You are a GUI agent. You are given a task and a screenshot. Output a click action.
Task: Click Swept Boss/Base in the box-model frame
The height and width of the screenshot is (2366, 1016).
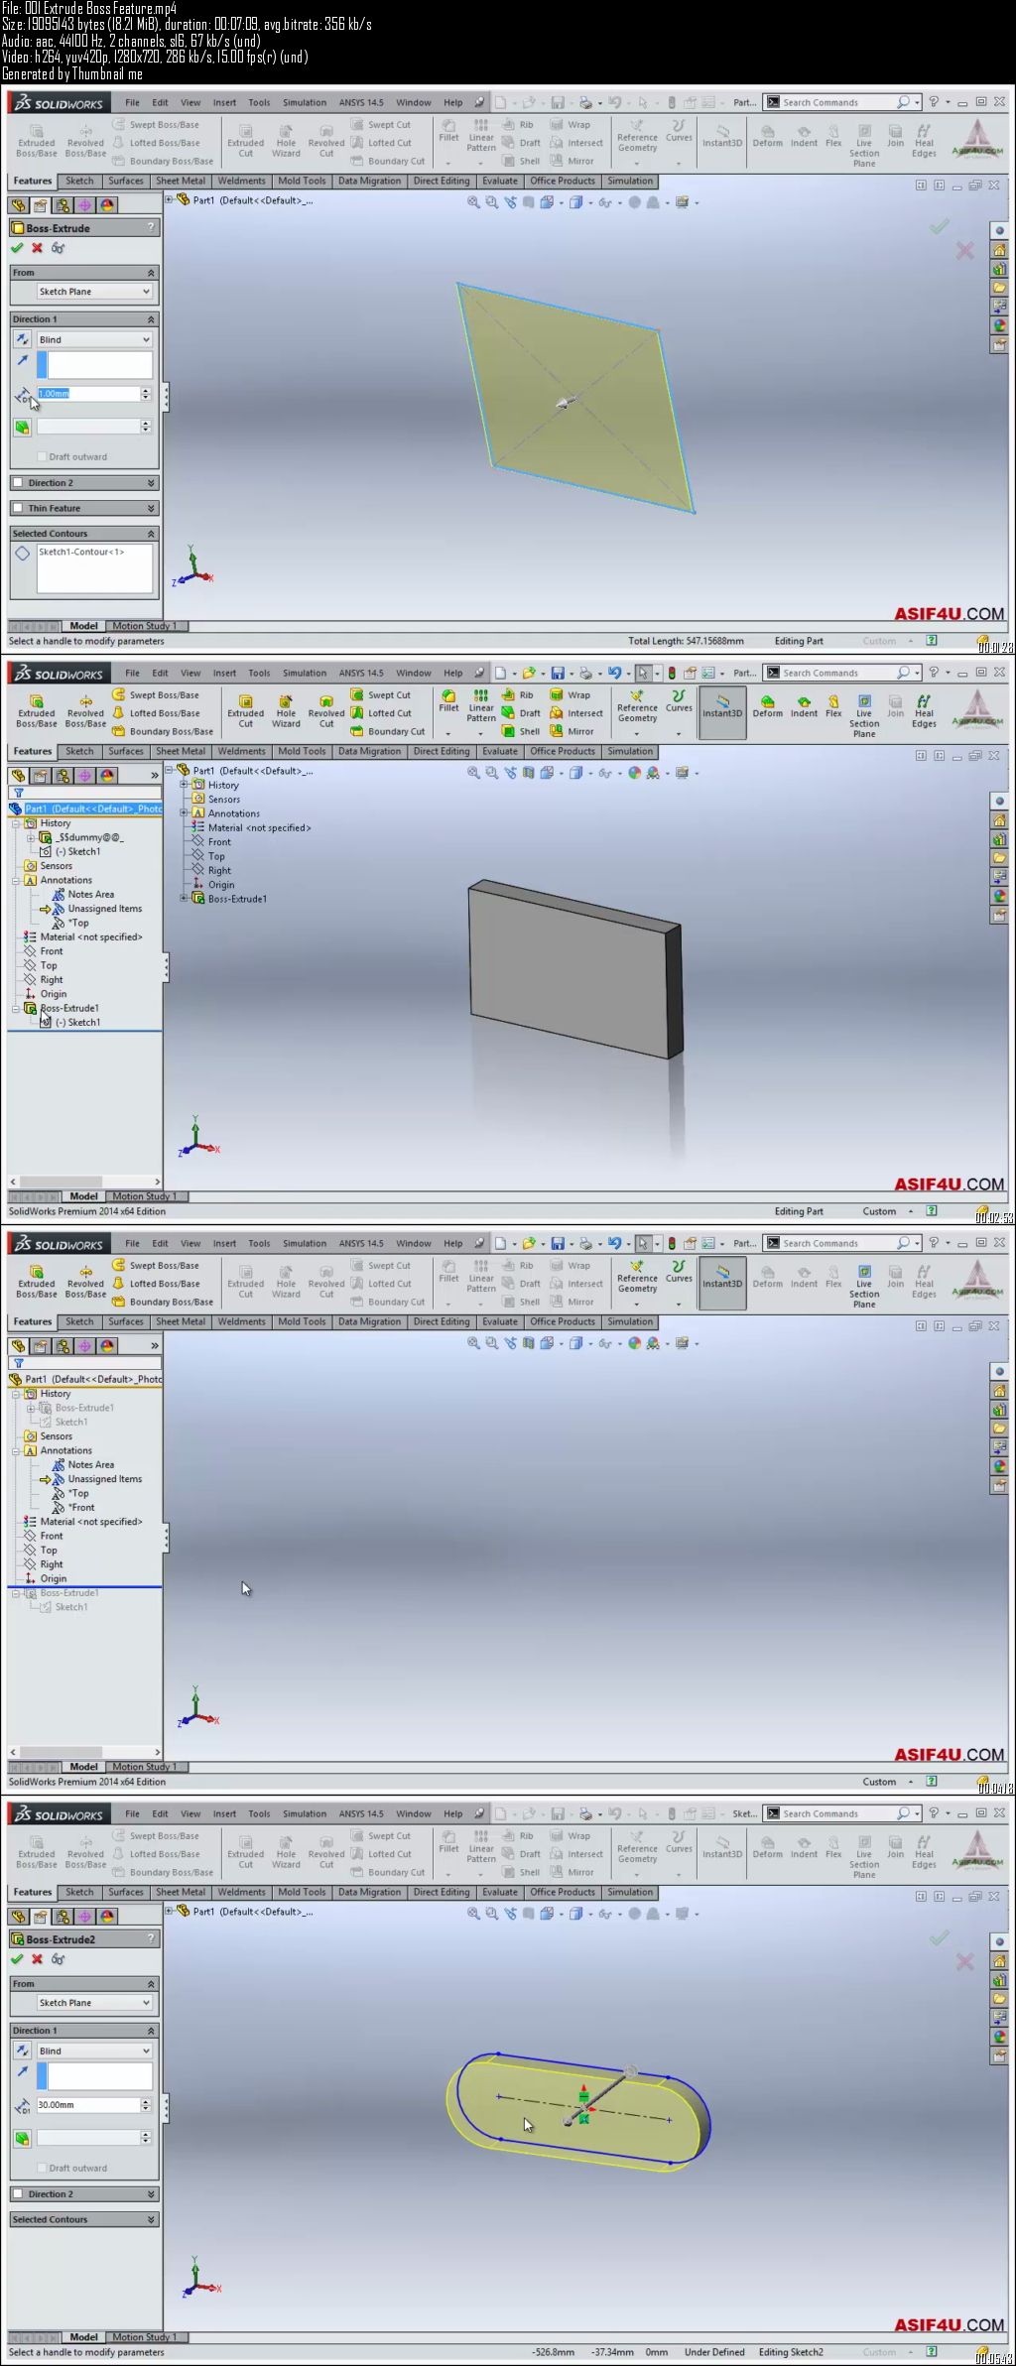[156, 695]
